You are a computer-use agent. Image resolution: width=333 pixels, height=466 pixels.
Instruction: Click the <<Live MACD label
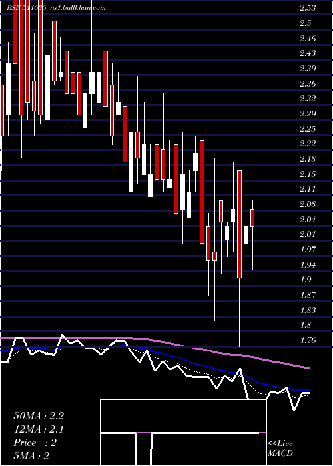[280, 448]
